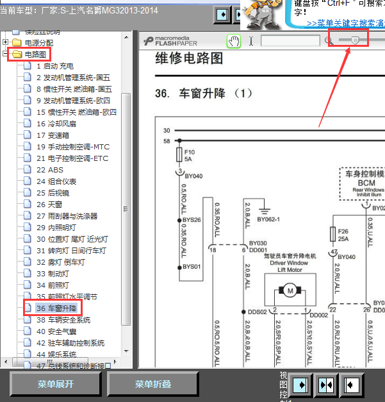Open 2 发动机管理系统-国五 diagram
This screenshot has height=402, width=385.
[73, 78]
